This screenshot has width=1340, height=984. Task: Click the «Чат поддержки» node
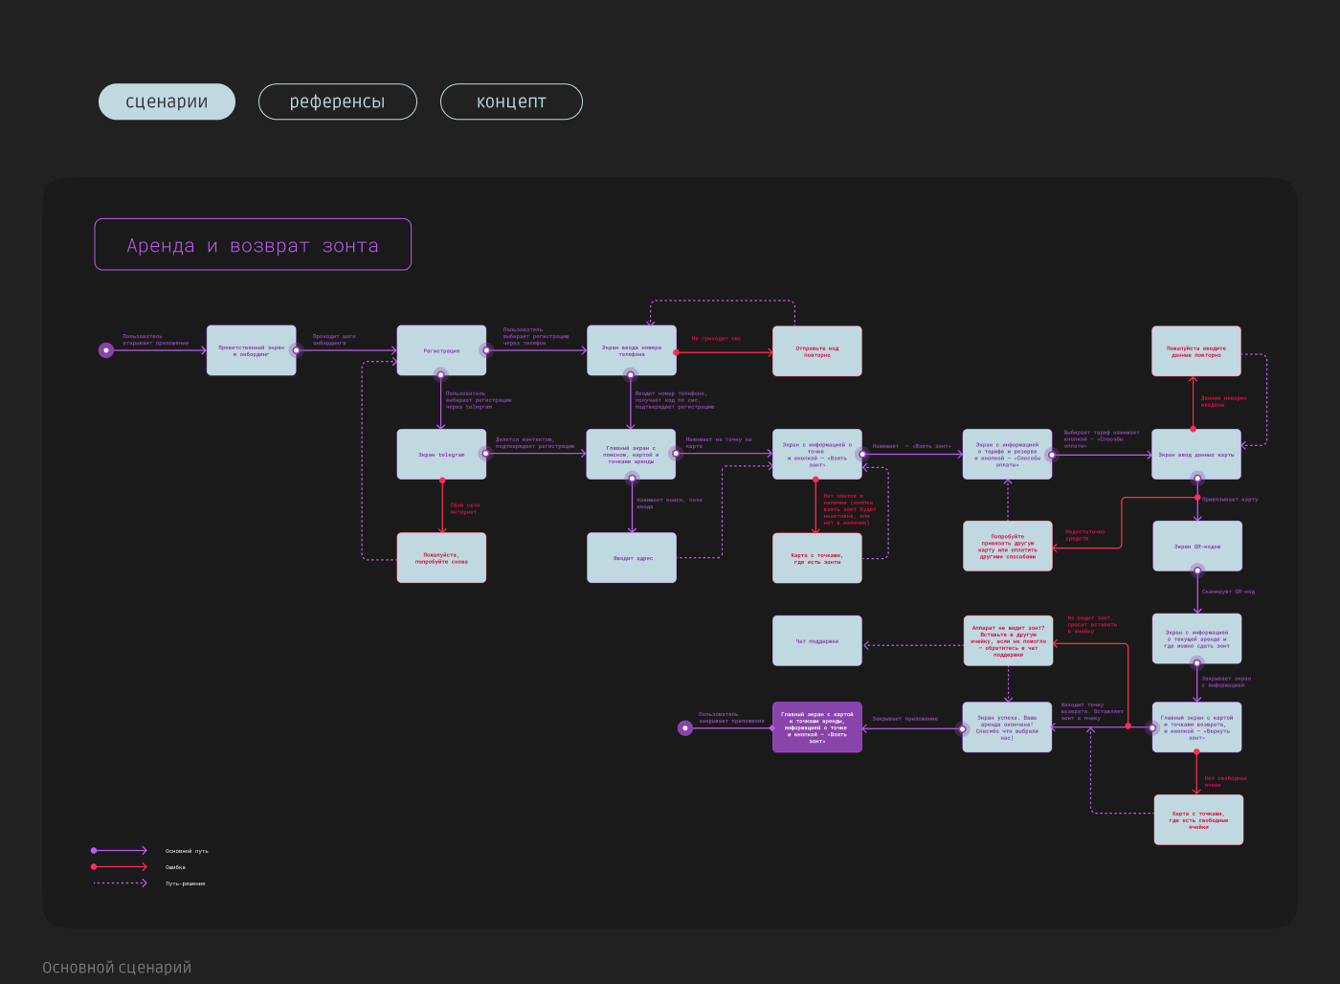point(817,641)
